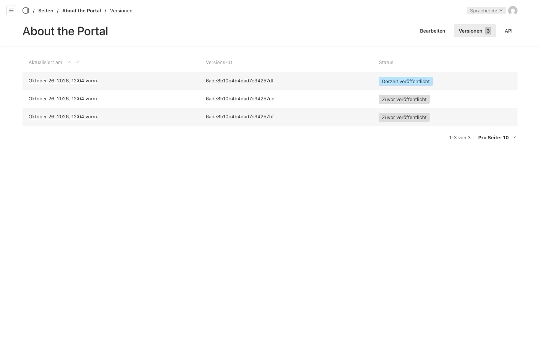Open version dated row ending 257df
This screenshot has height=337, width=540.
tap(63, 81)
